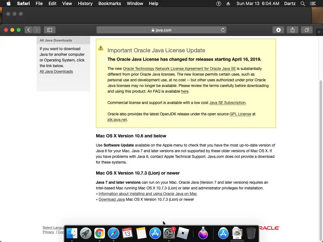Open Notes from the Dock
323x242 pixels.
pos(141,233)
